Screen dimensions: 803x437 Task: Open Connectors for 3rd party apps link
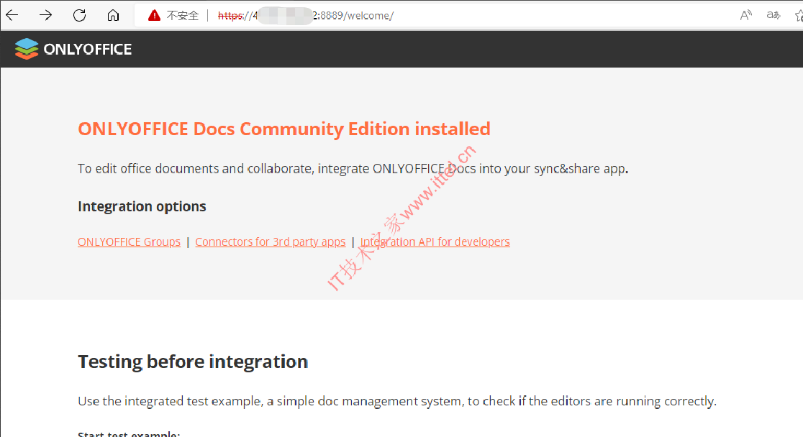point(271,241)
